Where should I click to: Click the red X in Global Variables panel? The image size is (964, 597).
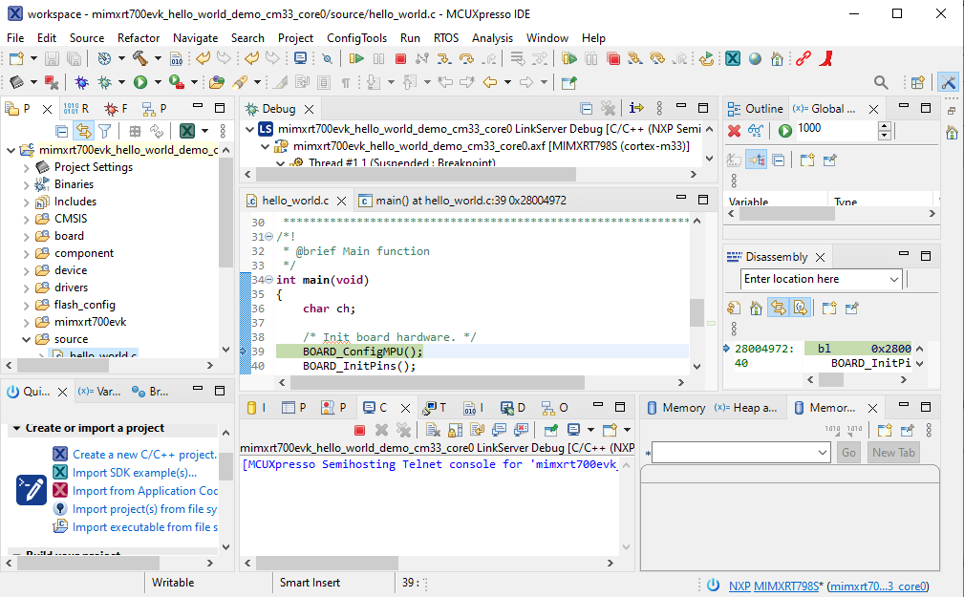[x=734, y=131]
